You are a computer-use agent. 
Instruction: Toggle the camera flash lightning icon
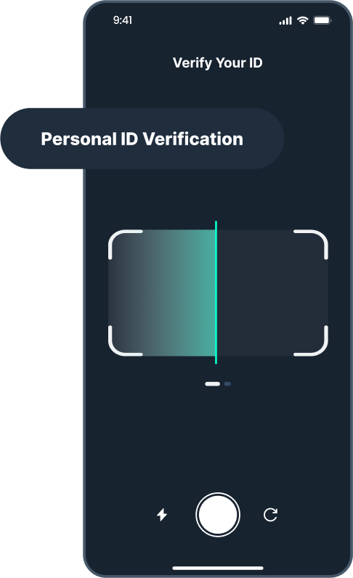coord(162,515)
